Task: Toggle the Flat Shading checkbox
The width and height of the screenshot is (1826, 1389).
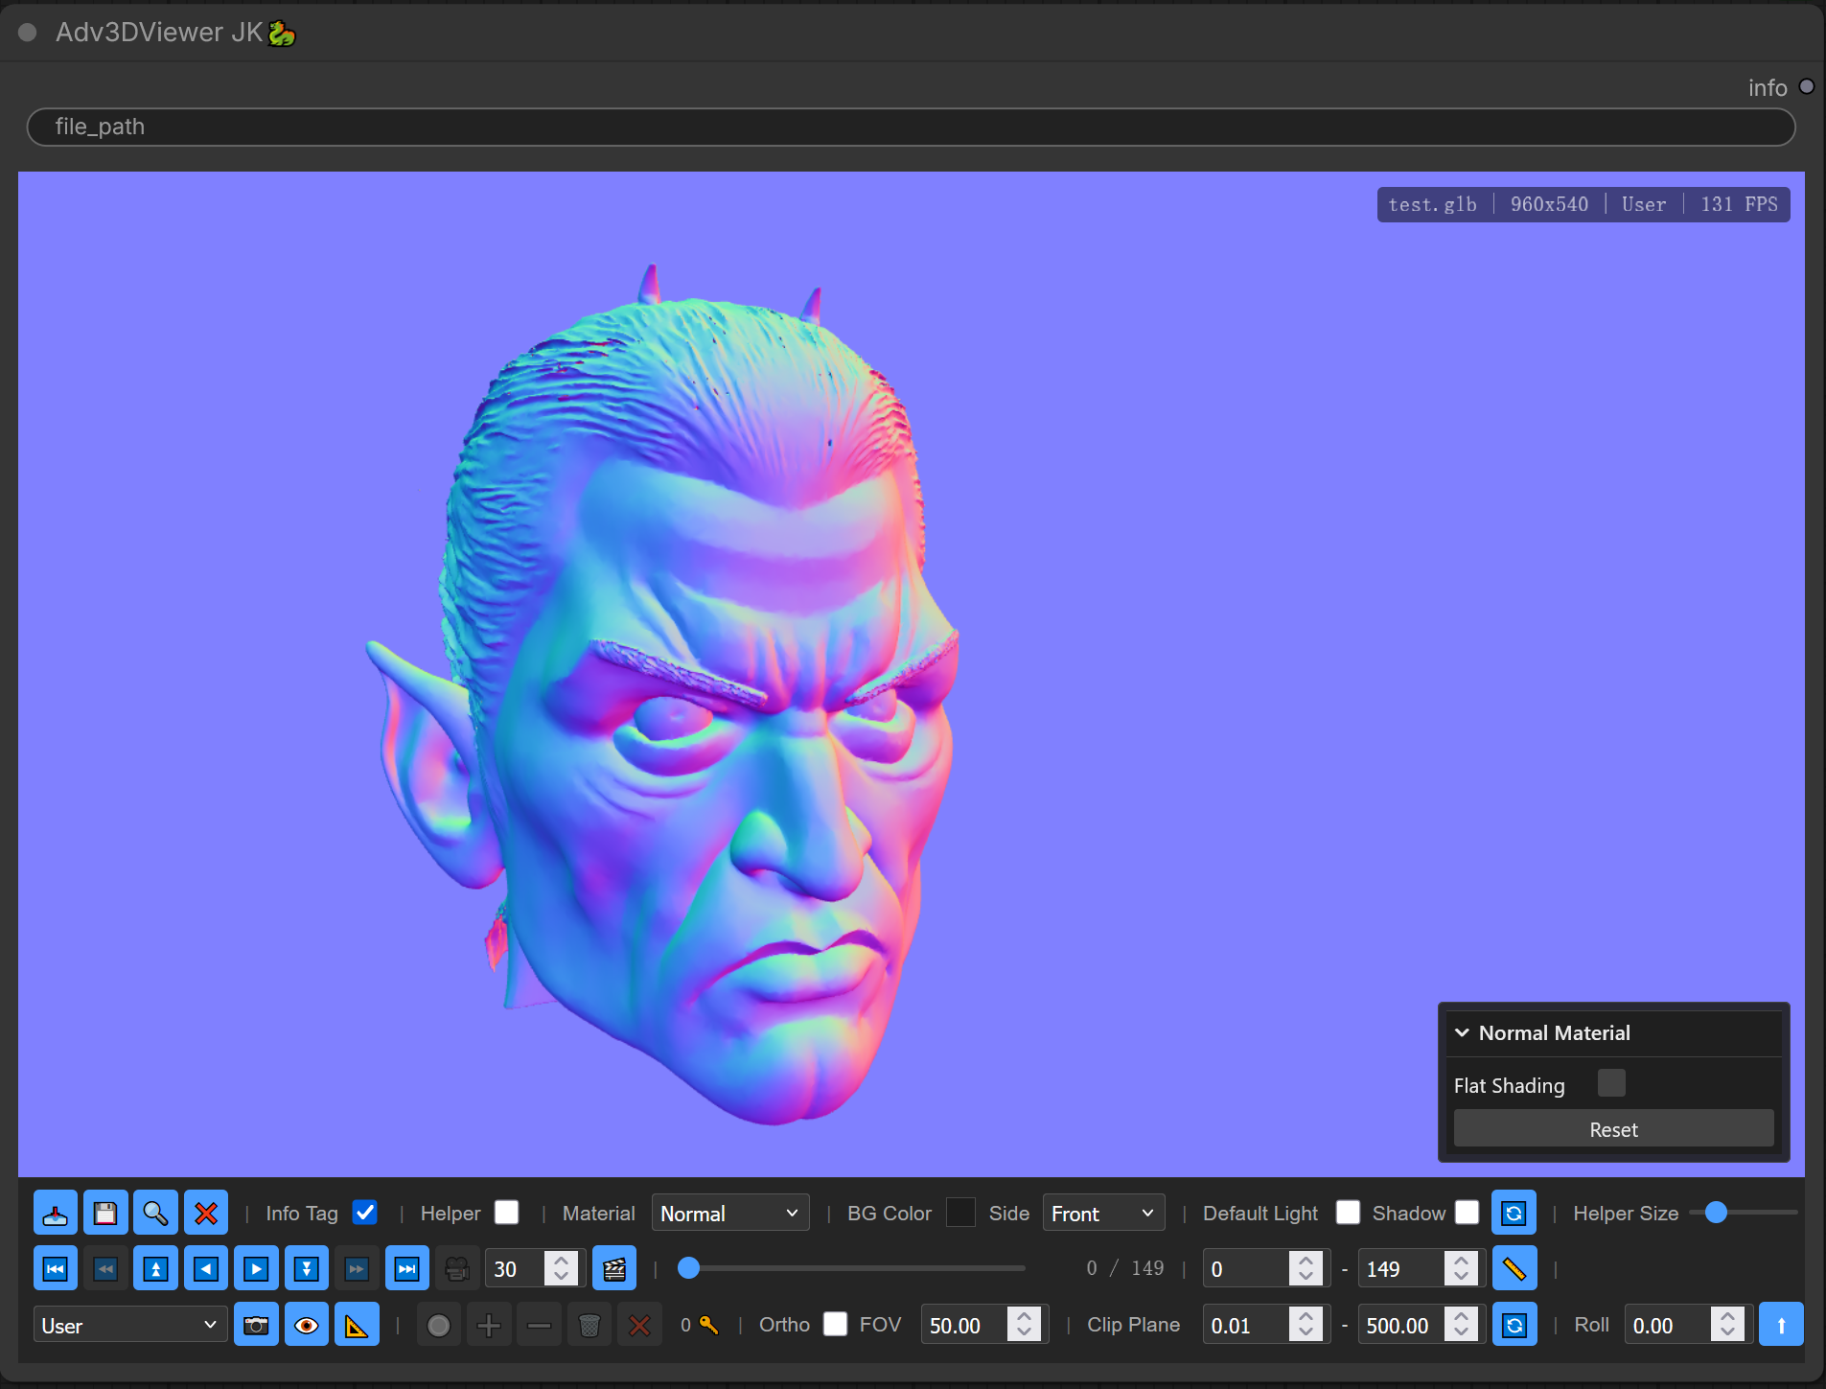Action: click(1611, 1083)
